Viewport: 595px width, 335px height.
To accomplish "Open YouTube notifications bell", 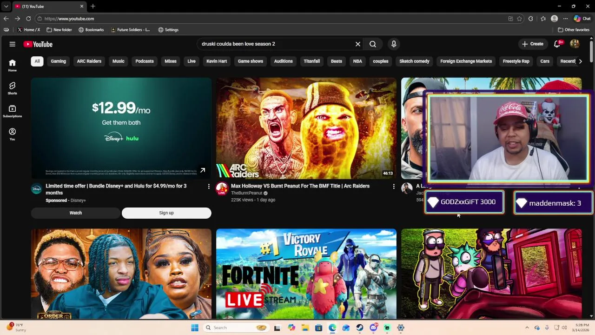I will click(x=557, y=44).
